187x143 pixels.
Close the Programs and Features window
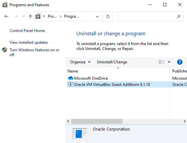point(180,5)
